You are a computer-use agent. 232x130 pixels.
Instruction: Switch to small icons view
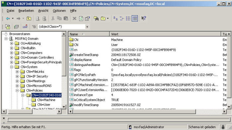pos(122,18)
